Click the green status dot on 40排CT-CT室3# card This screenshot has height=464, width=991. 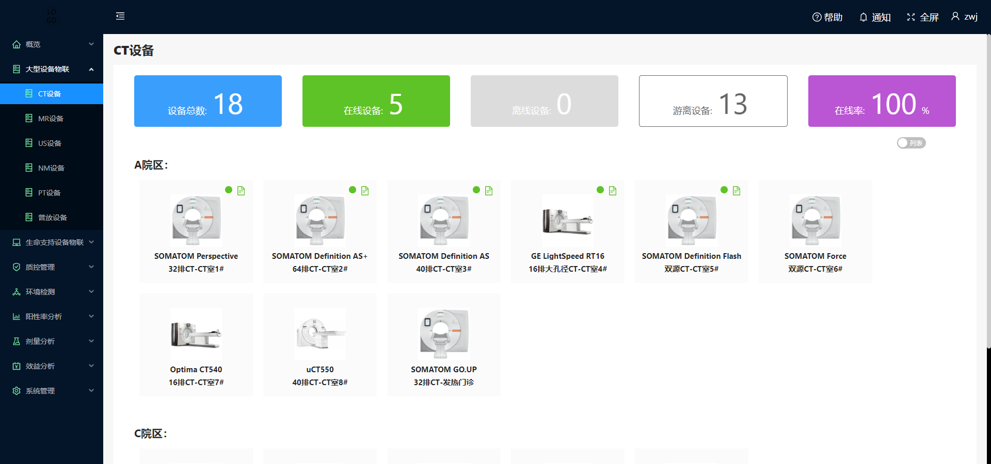476,190
